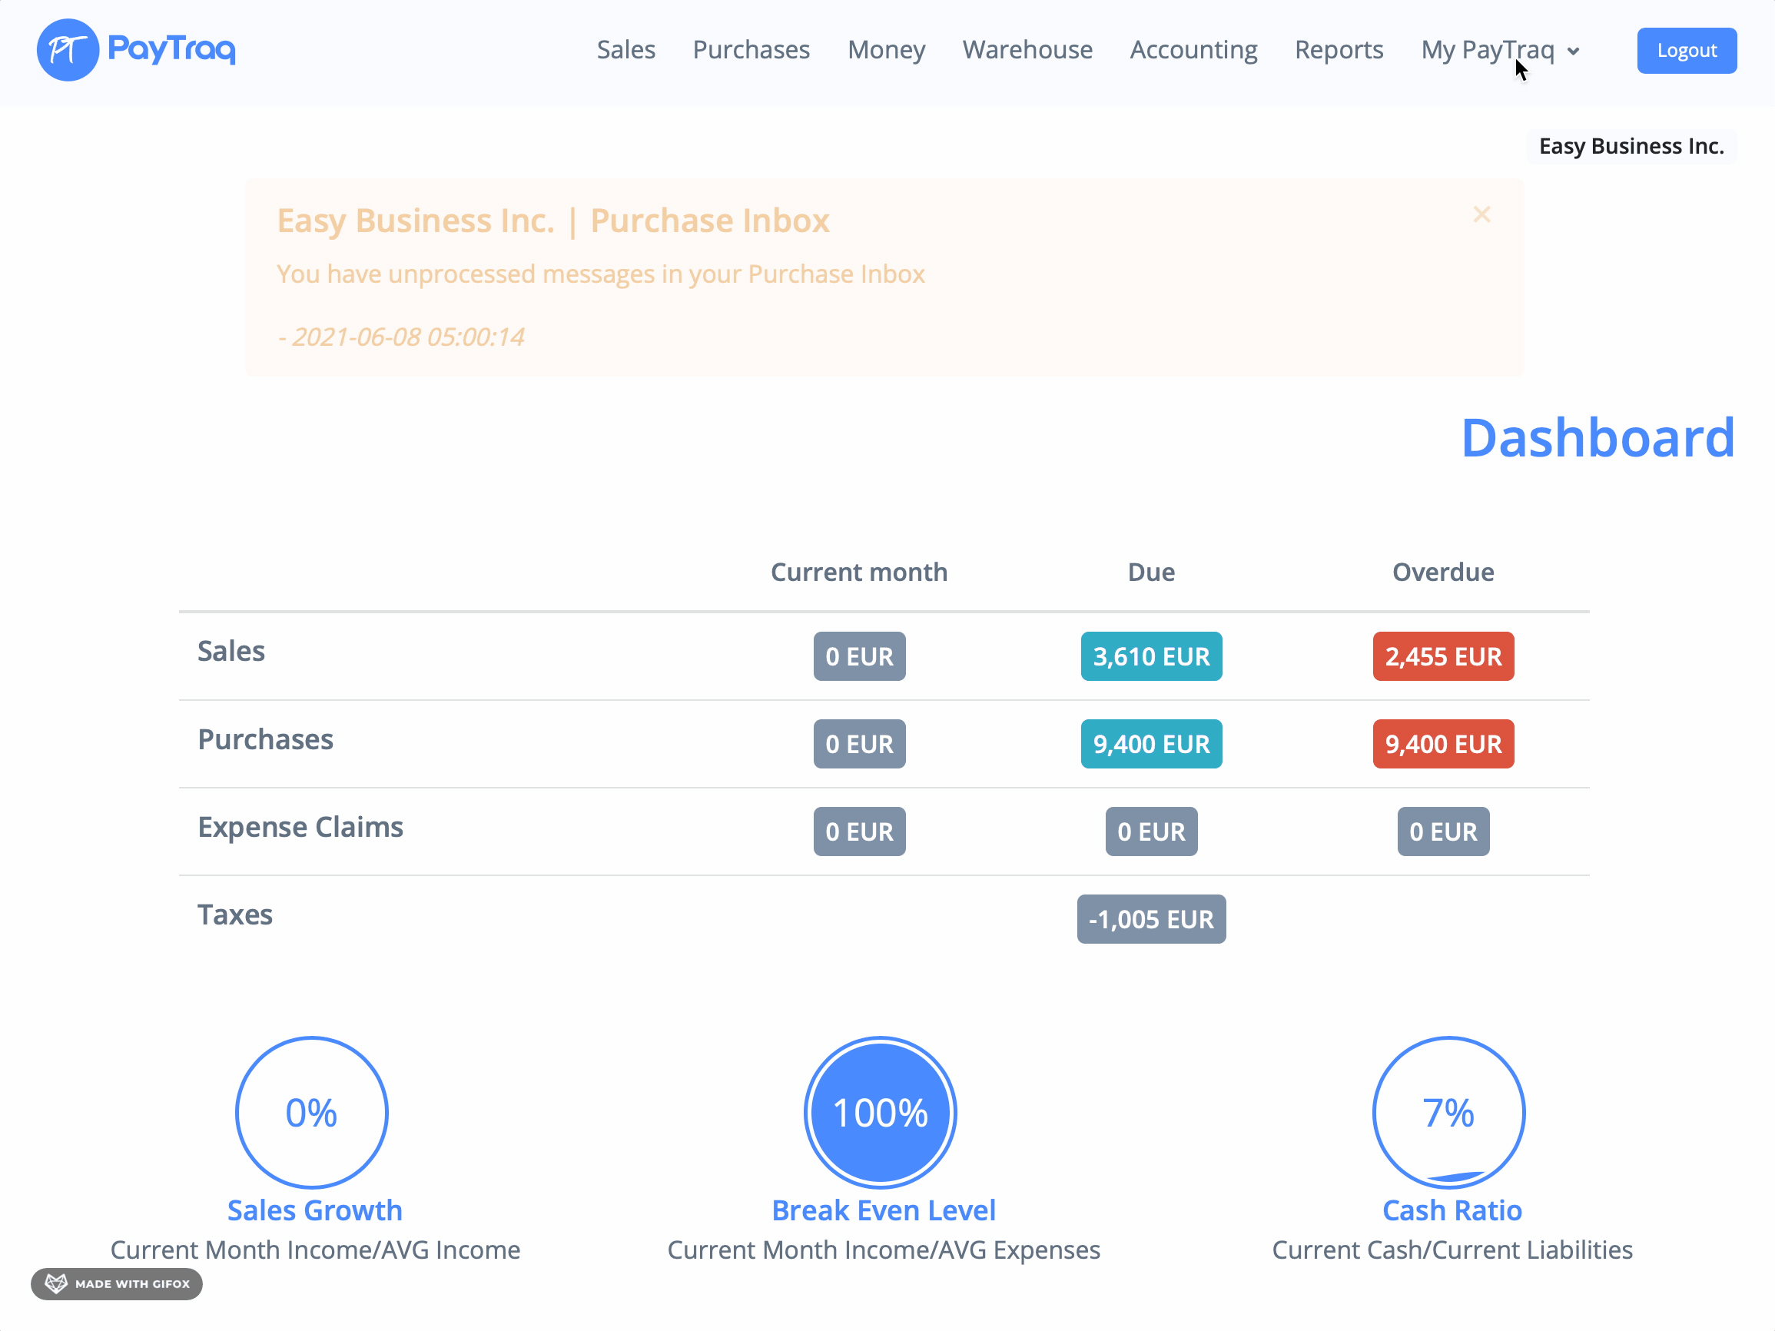Click the Made with Gifox badge

(117, 1283)
